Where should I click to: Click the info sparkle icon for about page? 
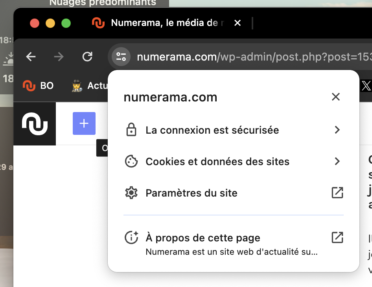pos(131,237)
